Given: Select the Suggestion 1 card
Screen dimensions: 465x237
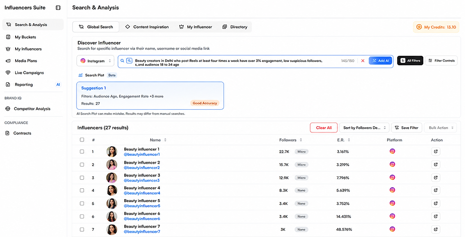Looking at the screenshot, I should (150, 96).
